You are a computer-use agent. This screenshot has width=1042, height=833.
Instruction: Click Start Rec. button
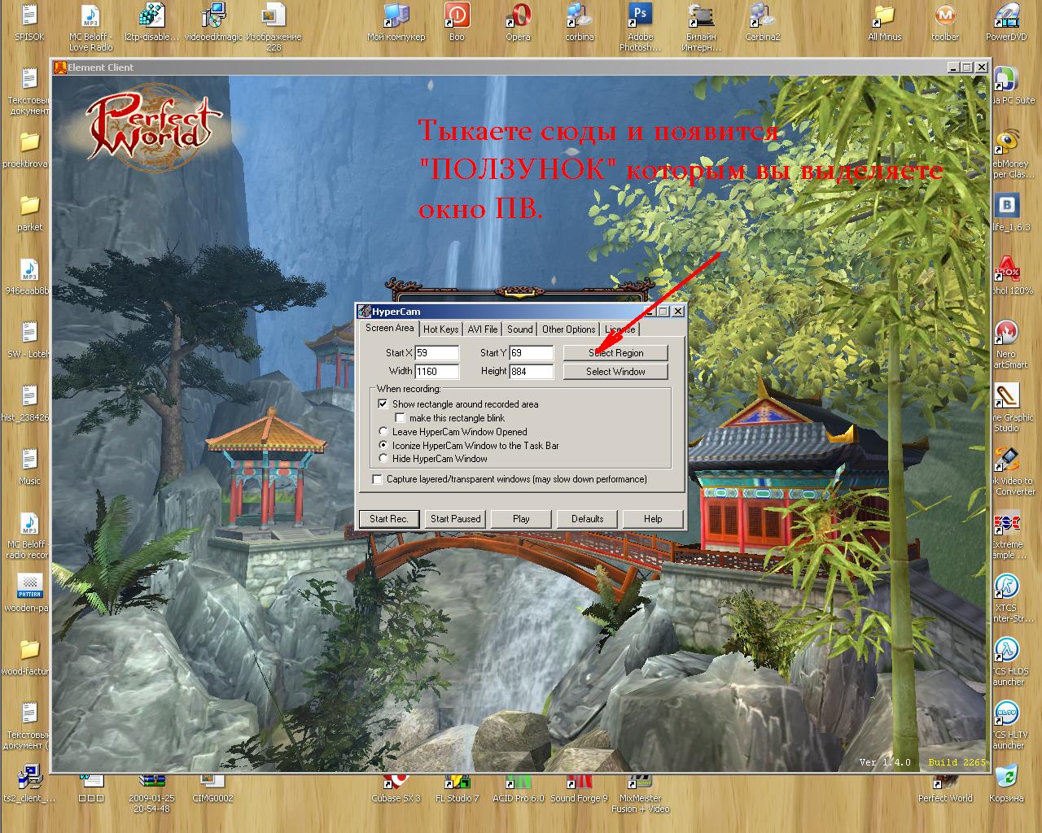389,519
